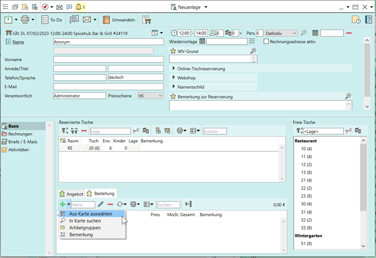This screenshot has width=376, height=258.
Task: Click the edit pencil icon in Bestellung toolbar
Action: pos(101,205)
